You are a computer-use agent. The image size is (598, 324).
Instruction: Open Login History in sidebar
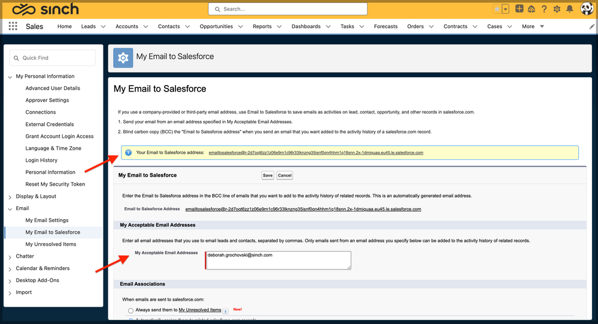(x=41, y=161)
